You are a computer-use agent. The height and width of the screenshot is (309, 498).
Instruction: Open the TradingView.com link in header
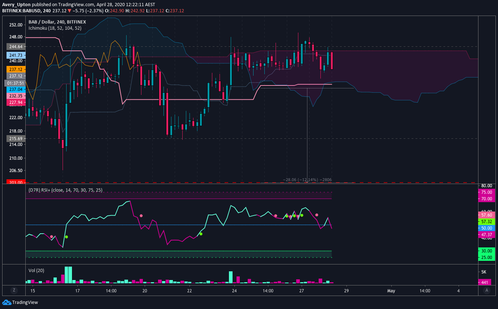tap(77, 4)
